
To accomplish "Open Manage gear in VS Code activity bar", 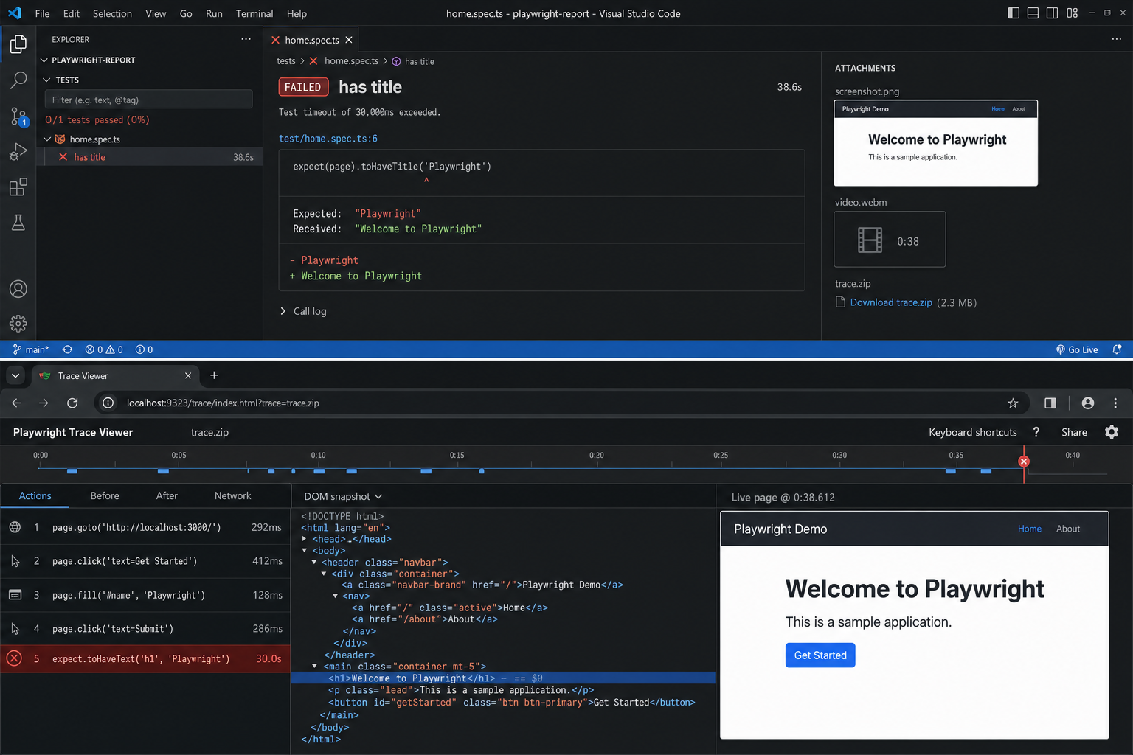I will pyautogui.click(x=18, y=323).
